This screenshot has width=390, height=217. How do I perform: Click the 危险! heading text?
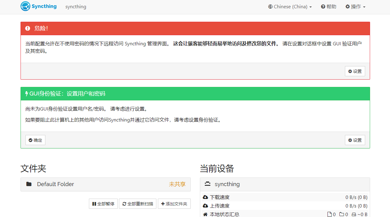41,28
